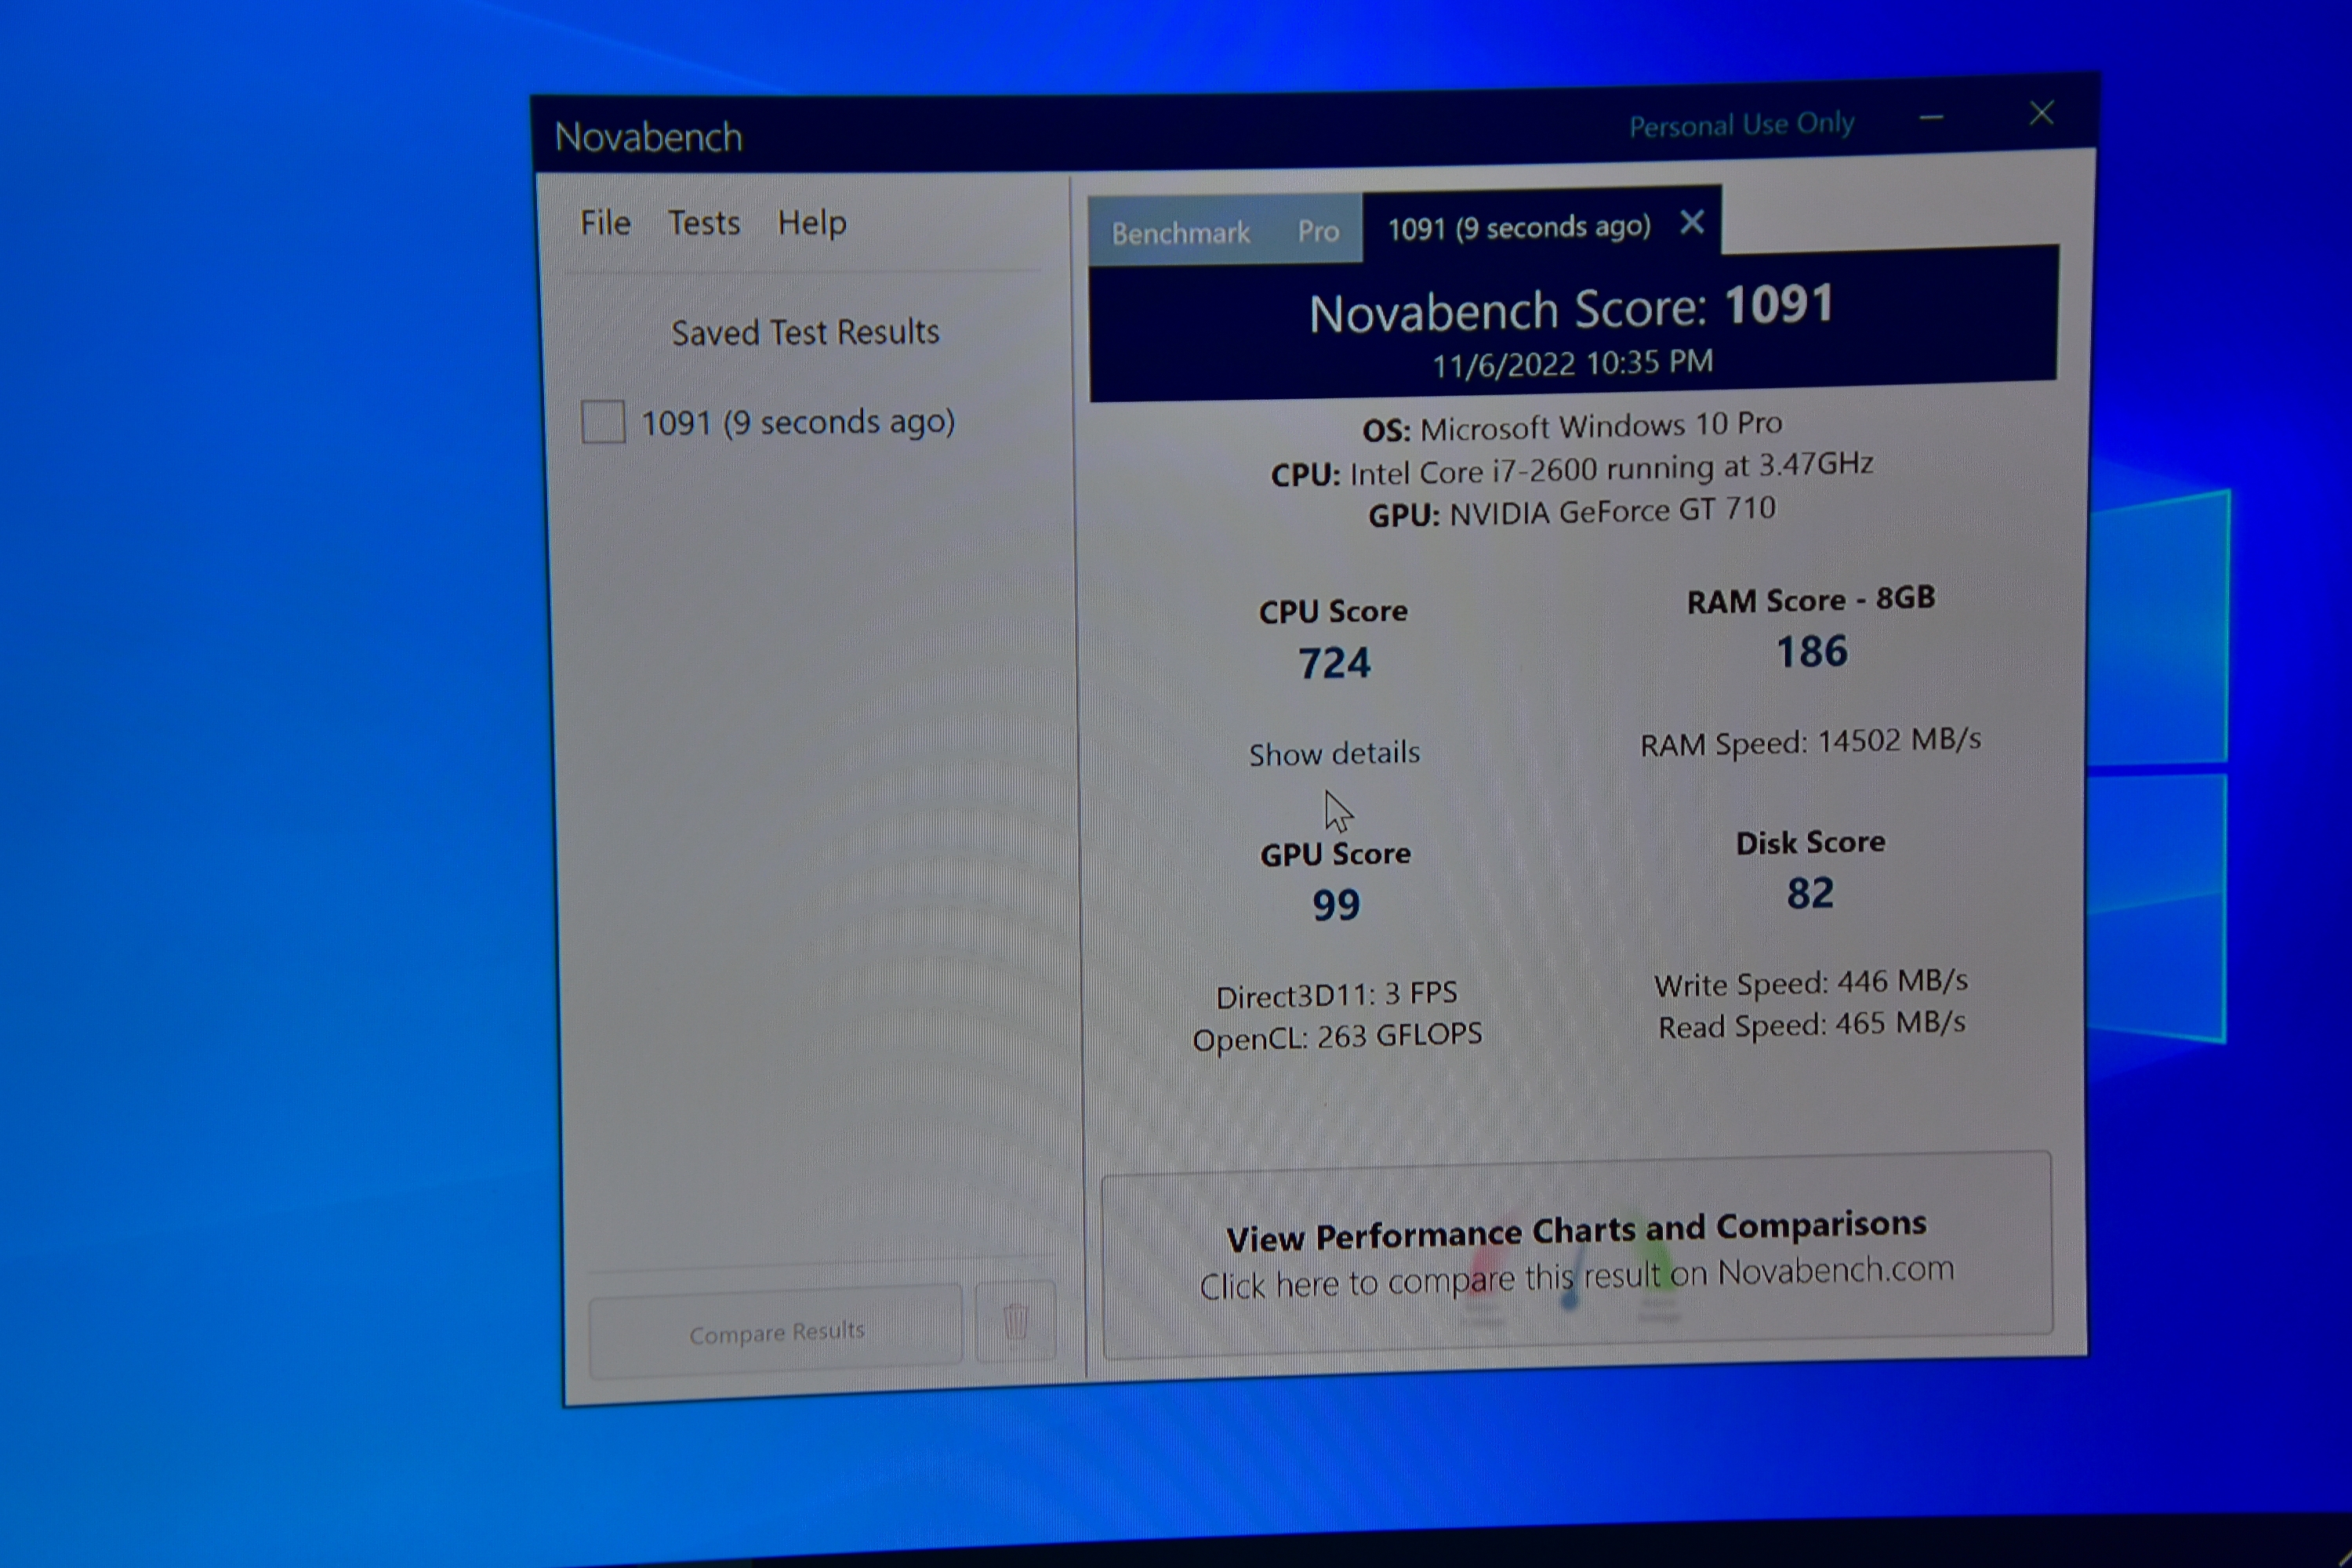This screenshot has width=2352, height=1568.
Task: Click the Novabench title in the title bar
Action: [648, 137]
